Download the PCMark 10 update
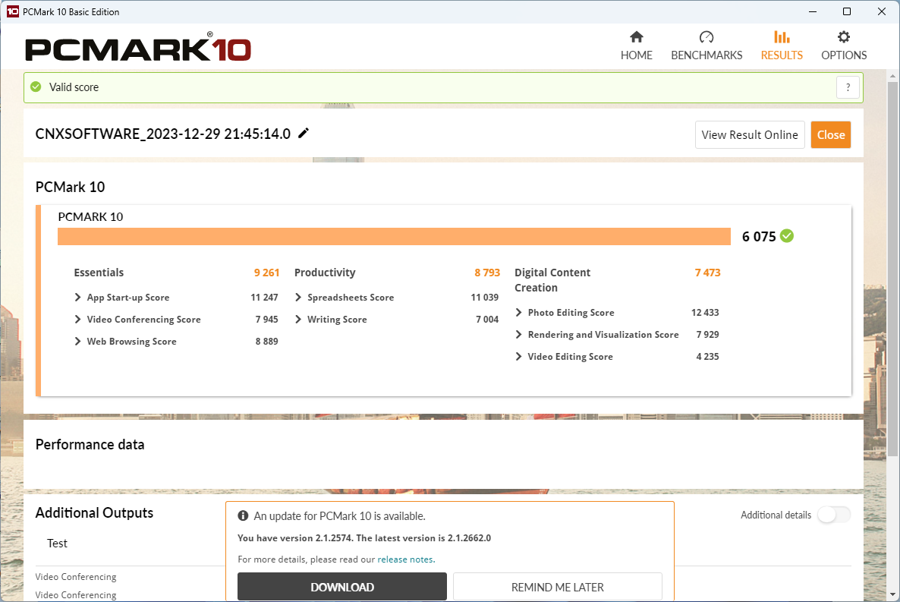This screenshot has height=602, width=900. (x=342, y=587)
